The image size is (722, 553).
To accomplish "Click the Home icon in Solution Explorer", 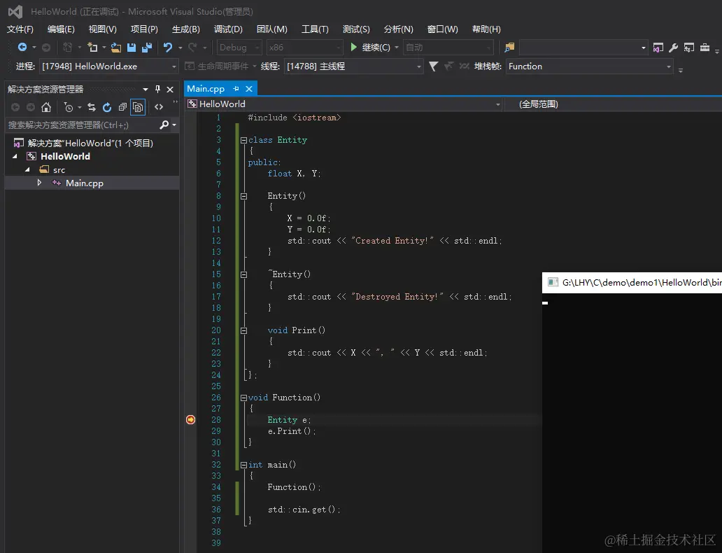I will pos(46,107).
